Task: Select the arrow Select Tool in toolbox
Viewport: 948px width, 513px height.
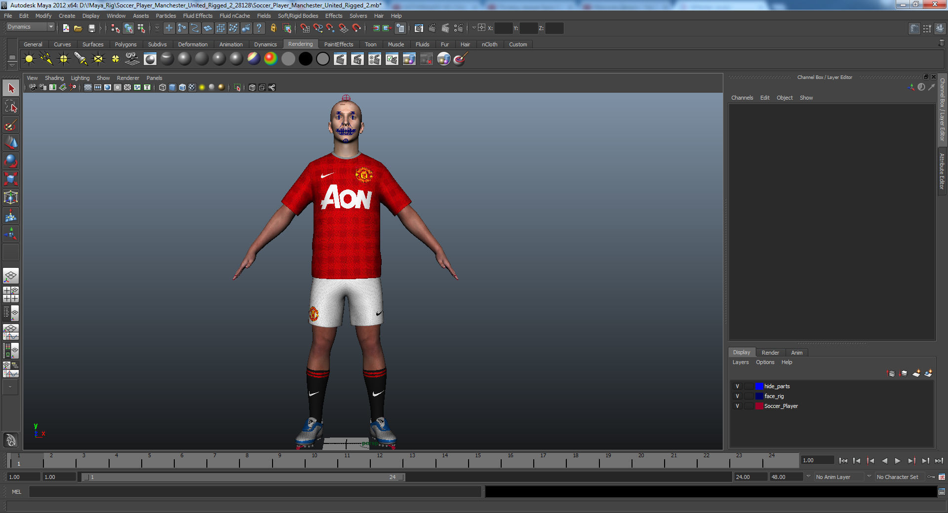Action: pyautogui.click(x=11, y=88)
